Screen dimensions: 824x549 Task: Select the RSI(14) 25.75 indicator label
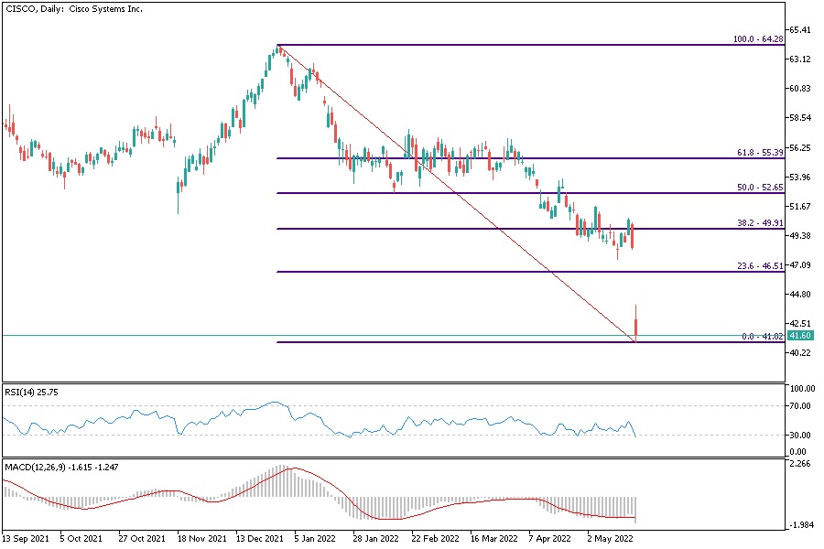(37, 392)
